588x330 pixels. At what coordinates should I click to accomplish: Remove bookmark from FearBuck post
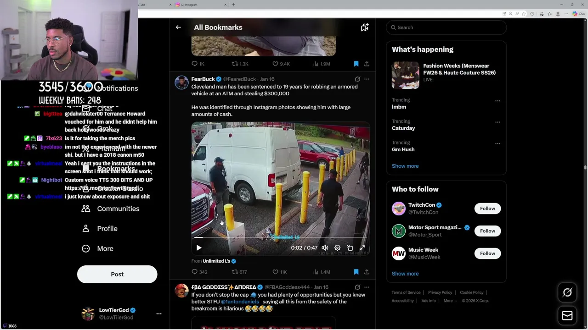[356, 272]
